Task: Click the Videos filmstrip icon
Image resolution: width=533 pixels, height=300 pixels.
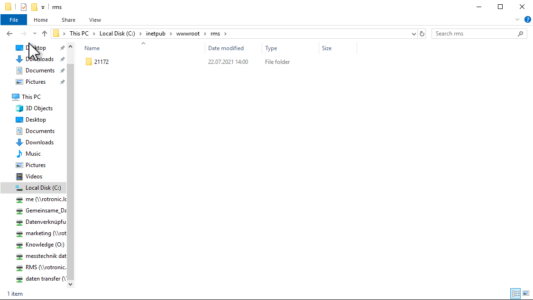Action: pos(19,176)
